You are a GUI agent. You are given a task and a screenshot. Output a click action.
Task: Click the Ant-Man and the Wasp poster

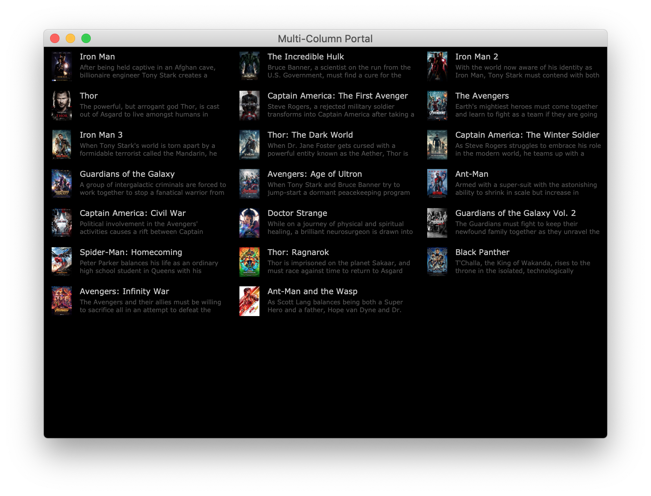(x=249, y=301)
